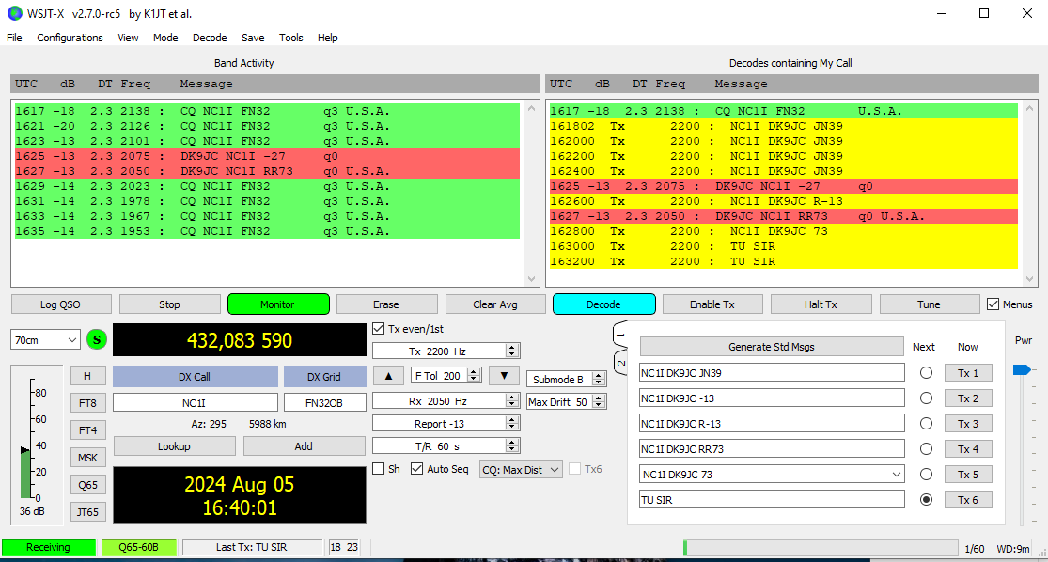
Task: Toggle the Sh checkbox
Action: [x=378, y=469]
